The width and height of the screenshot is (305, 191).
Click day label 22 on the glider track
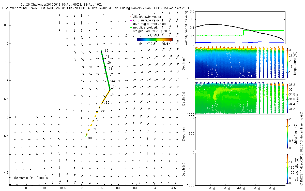pos(112,75)
